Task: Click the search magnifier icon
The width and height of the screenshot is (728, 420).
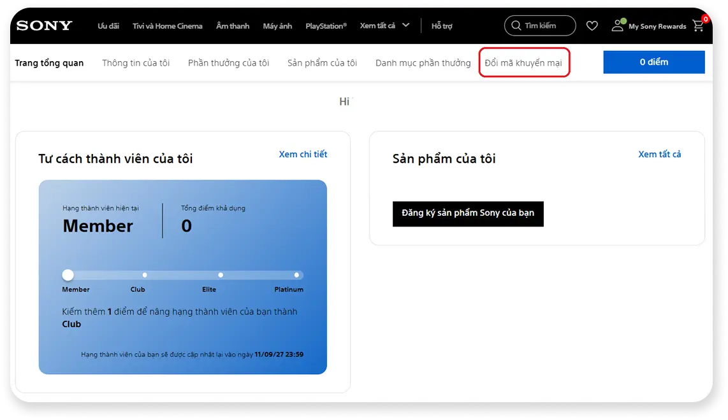Action: pos(516,25)
